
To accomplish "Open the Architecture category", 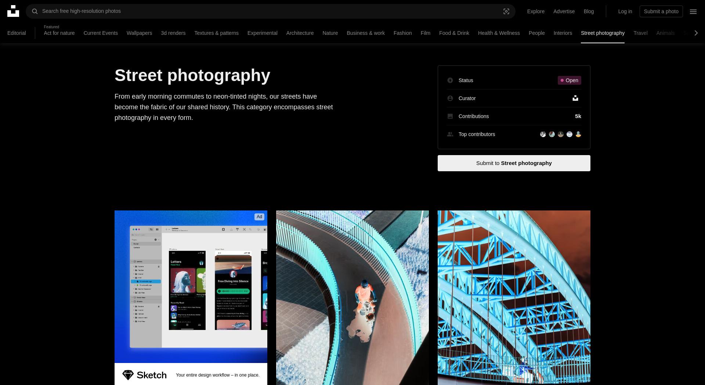I will click(x=300, y=33).
